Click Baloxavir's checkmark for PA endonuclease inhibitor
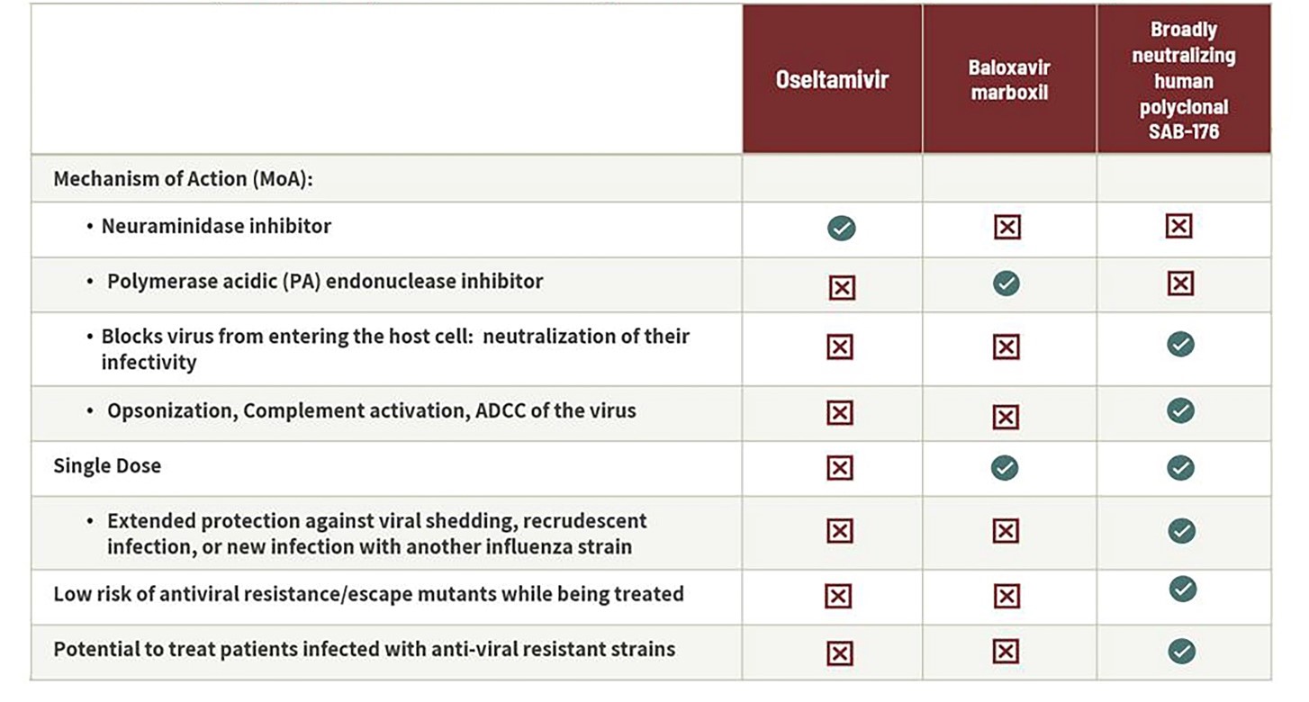The image size is (1309, 702). [1006, 283]
